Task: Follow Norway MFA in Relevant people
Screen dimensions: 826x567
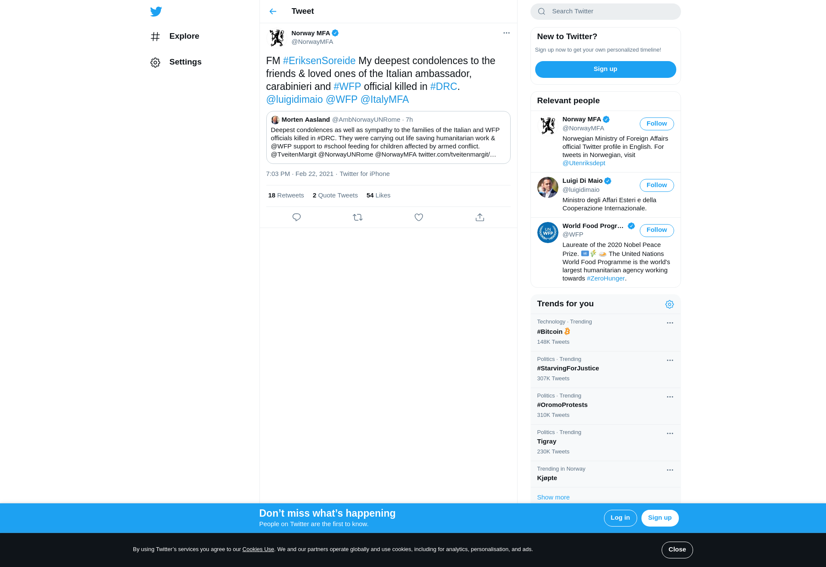Action: pyautogui.click(x=656, y=124)
